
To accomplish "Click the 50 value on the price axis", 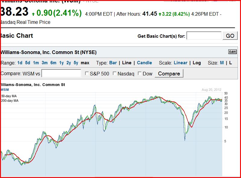I will tap(226, 93).
